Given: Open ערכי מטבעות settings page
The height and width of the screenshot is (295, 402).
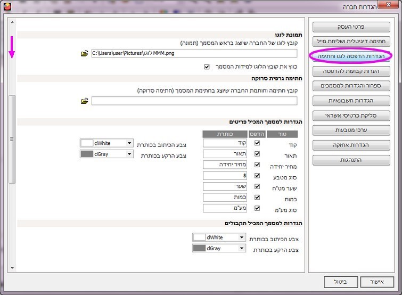Looking at the screenshot, I should [351, 130].
